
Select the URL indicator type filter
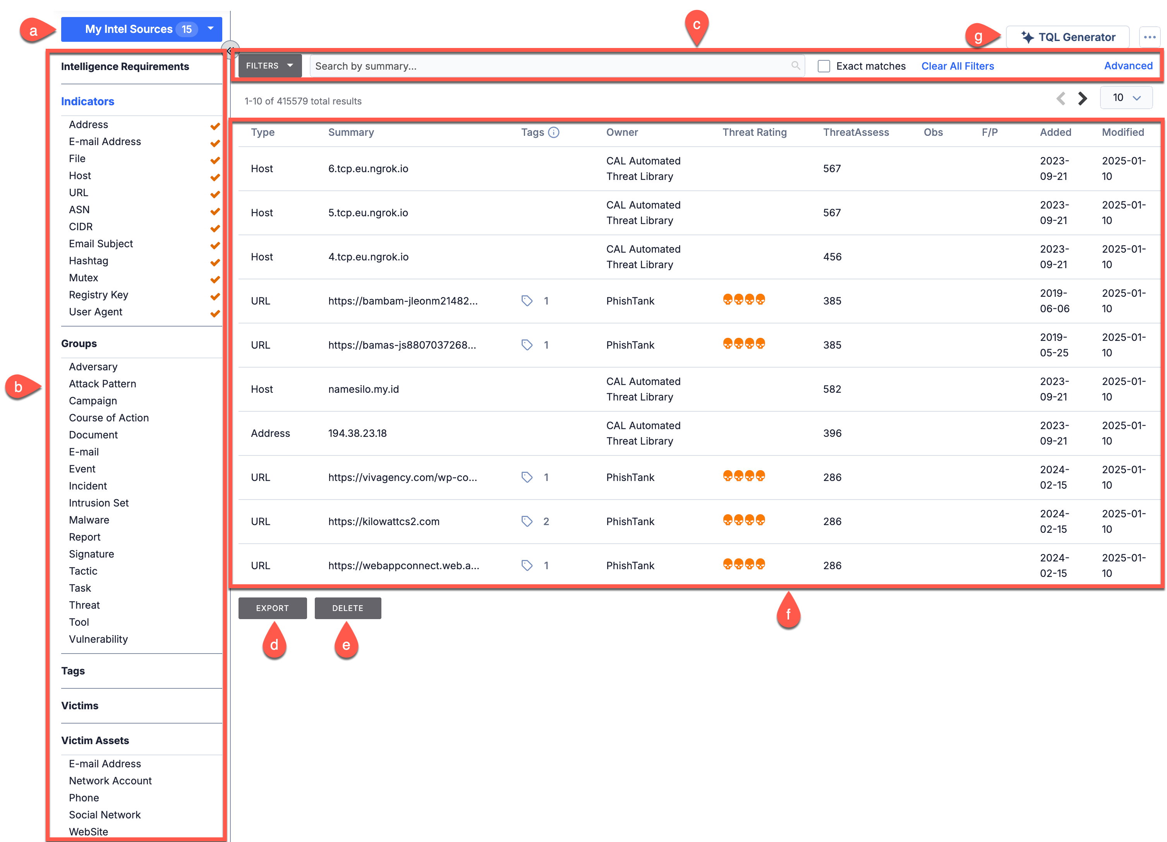click(x=78, y=193)
